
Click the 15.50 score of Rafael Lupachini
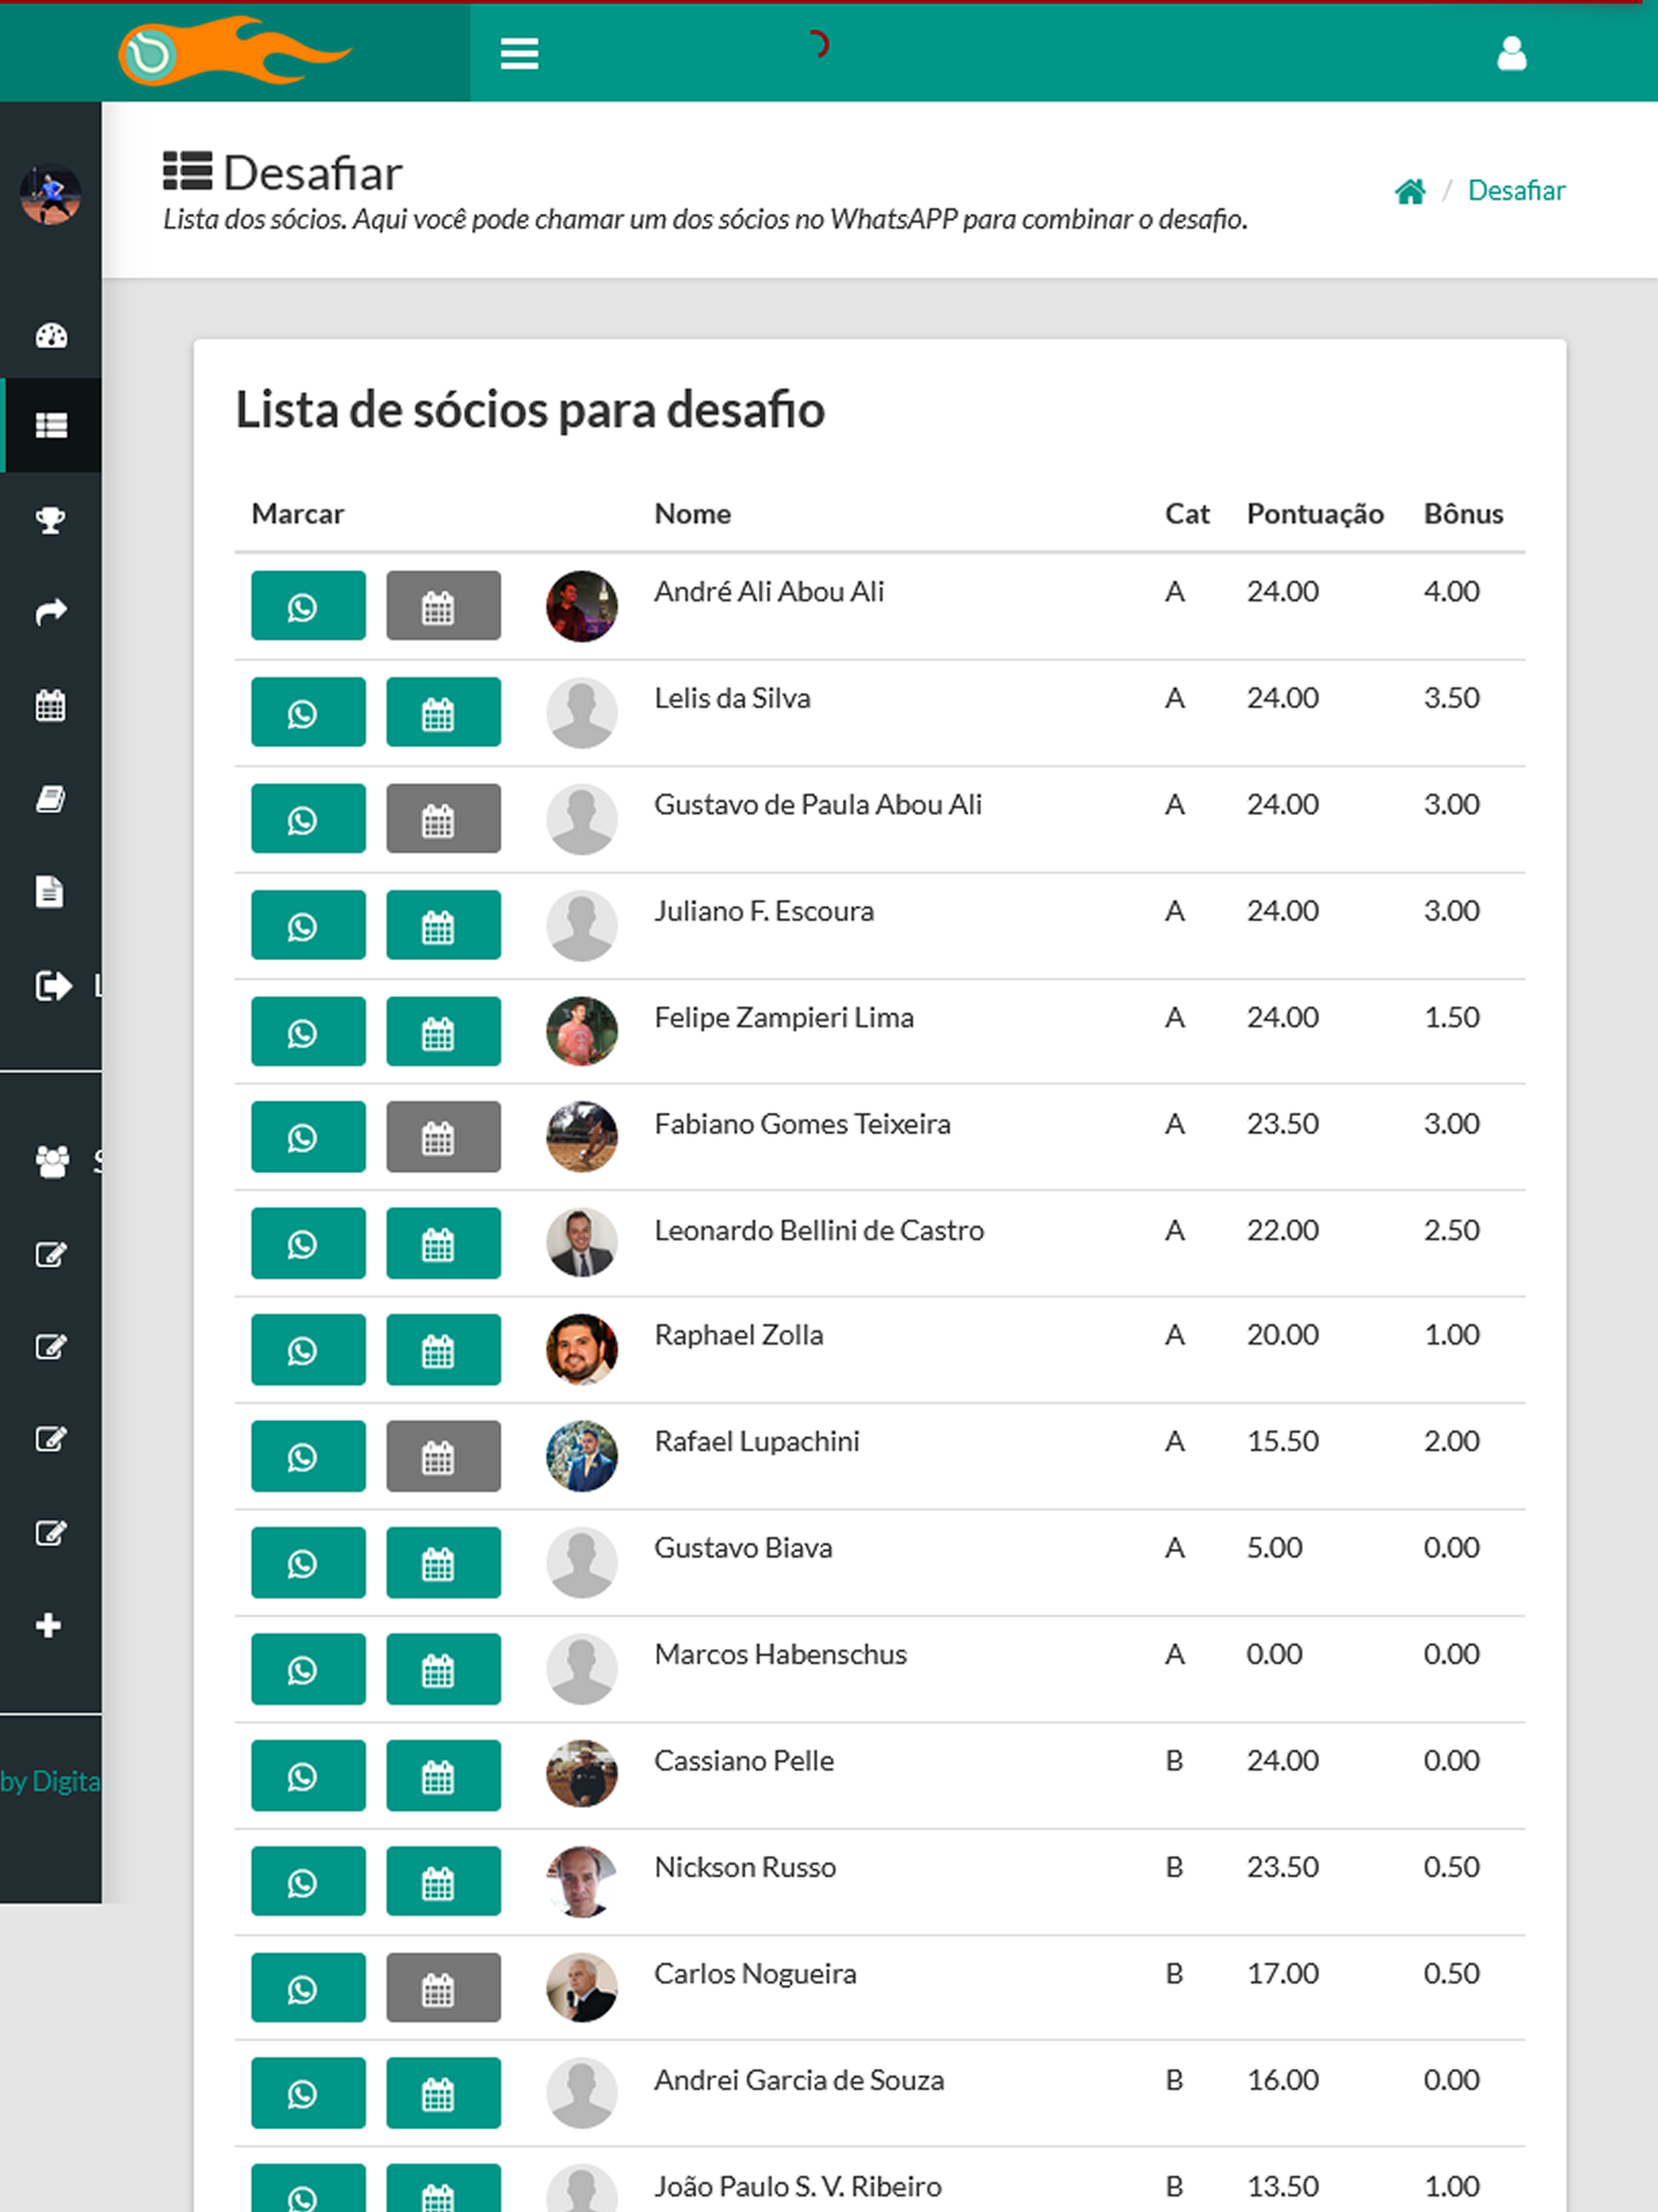(1282, 1442)
